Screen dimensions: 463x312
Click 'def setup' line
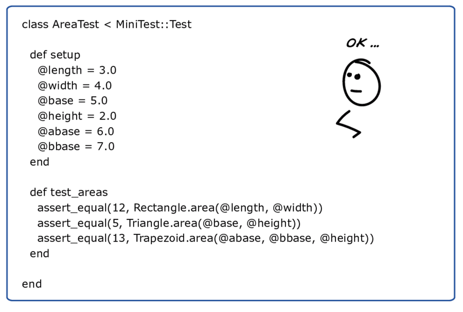click(55, 55)
